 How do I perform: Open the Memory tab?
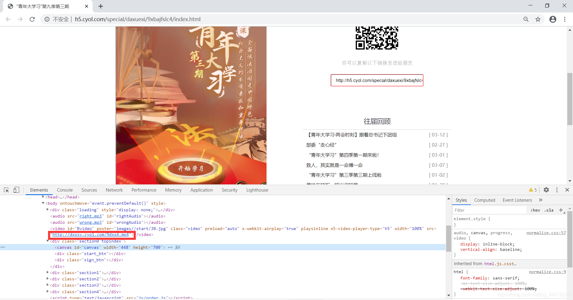coord(173,190)
